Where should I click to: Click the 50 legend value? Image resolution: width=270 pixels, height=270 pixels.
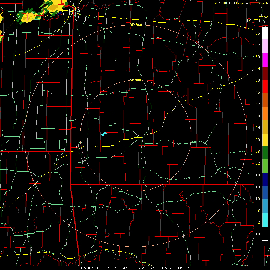[x=258, y=80]
